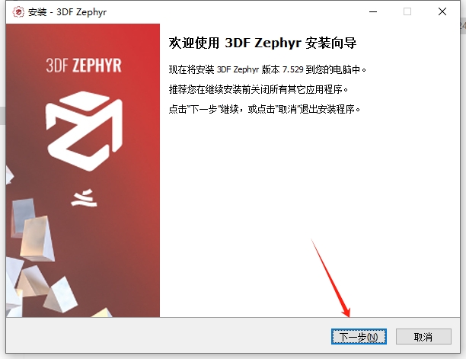Click text 推荐您在继续安装前关闭所有其它应用程序
The image size is (466, 359).
(x=258, y=89)
